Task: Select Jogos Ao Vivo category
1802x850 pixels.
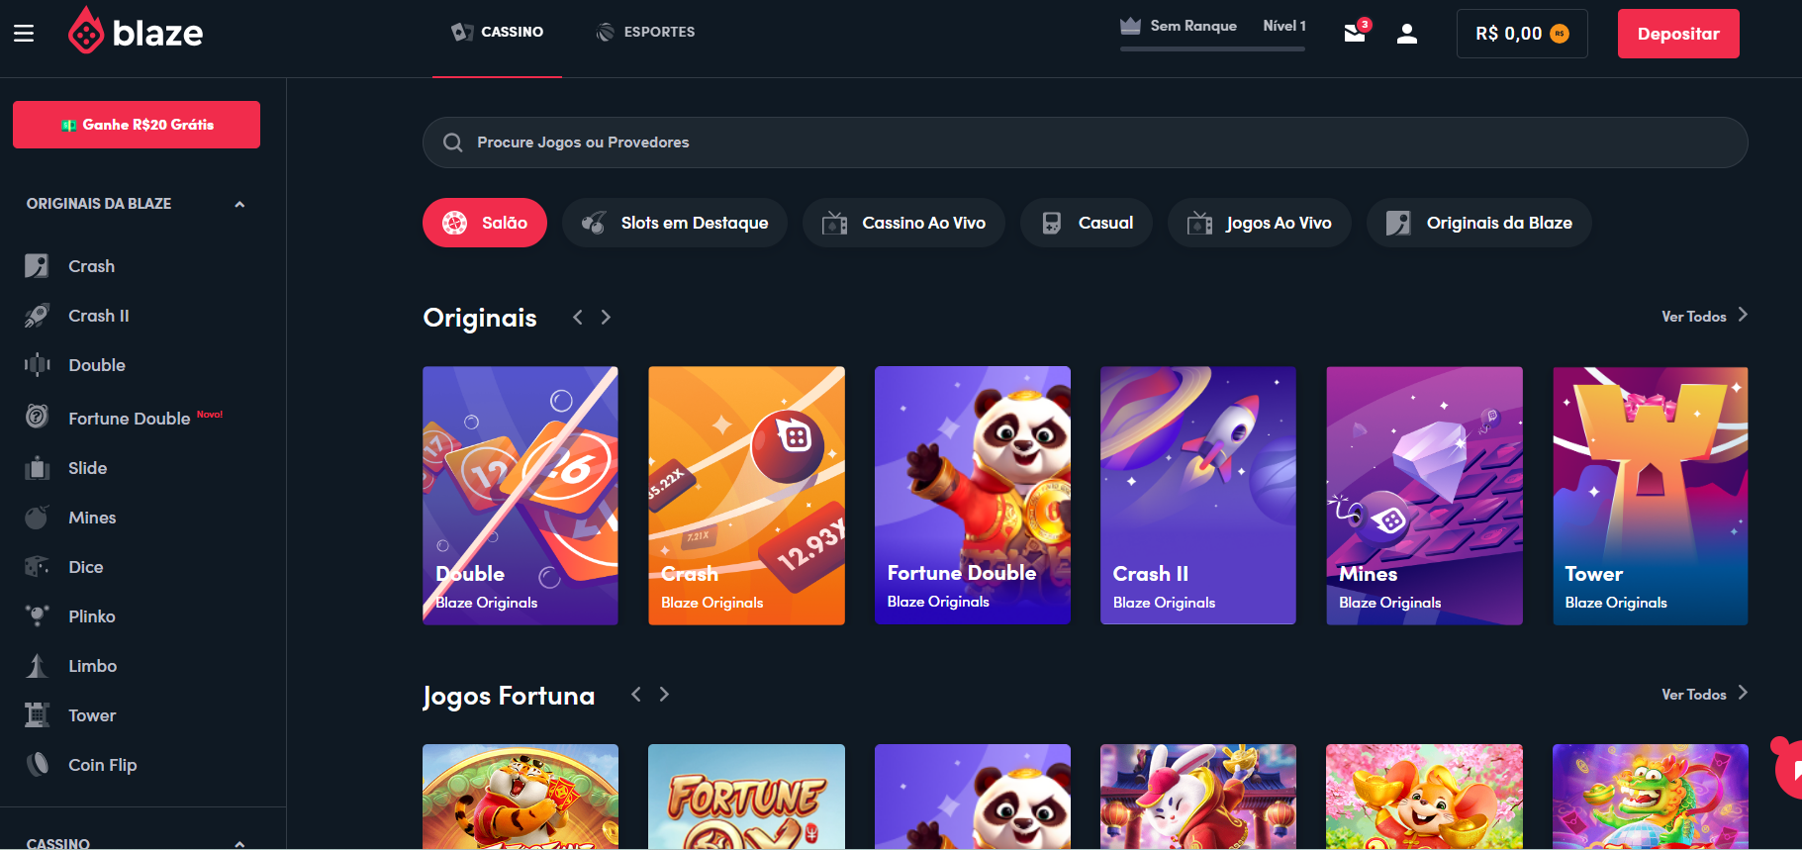Action: (x=1260, y=223)
